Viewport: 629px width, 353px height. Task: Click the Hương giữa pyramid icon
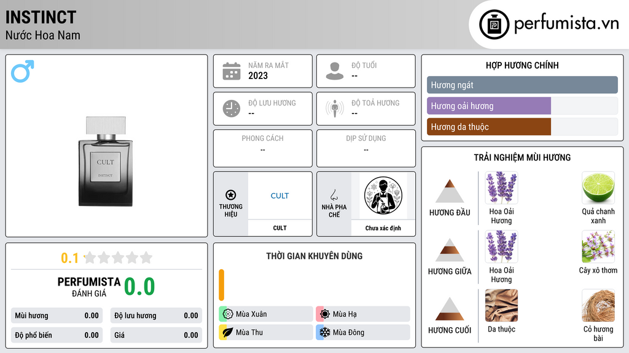pos(450,250)
